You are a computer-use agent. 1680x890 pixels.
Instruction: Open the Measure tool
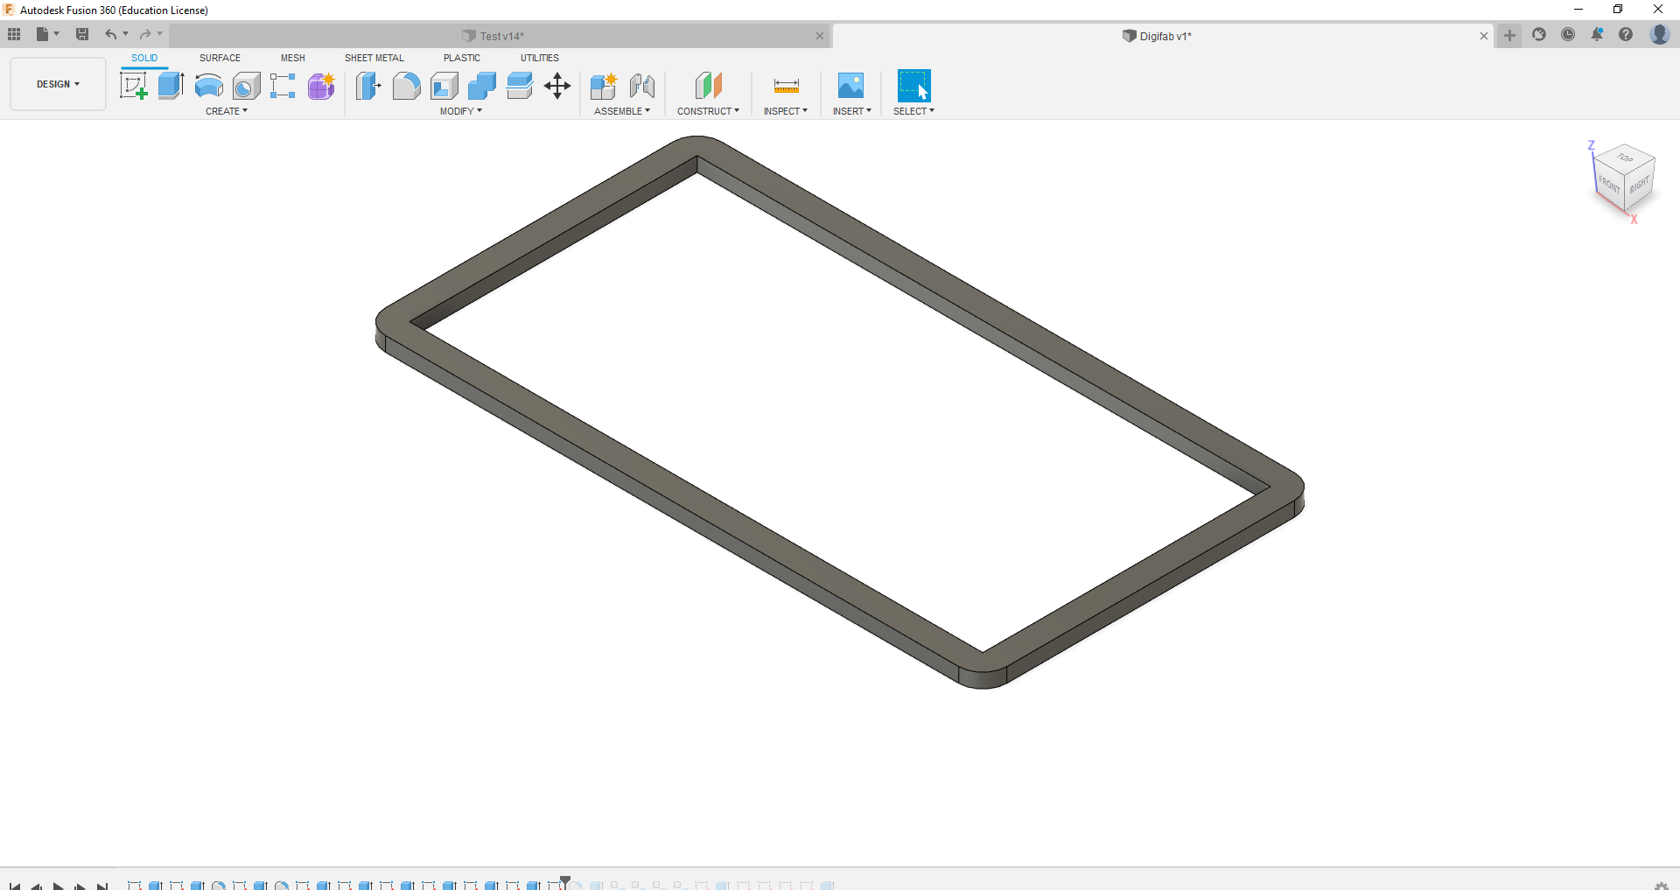pyautogui.click(x=786, y=86)
